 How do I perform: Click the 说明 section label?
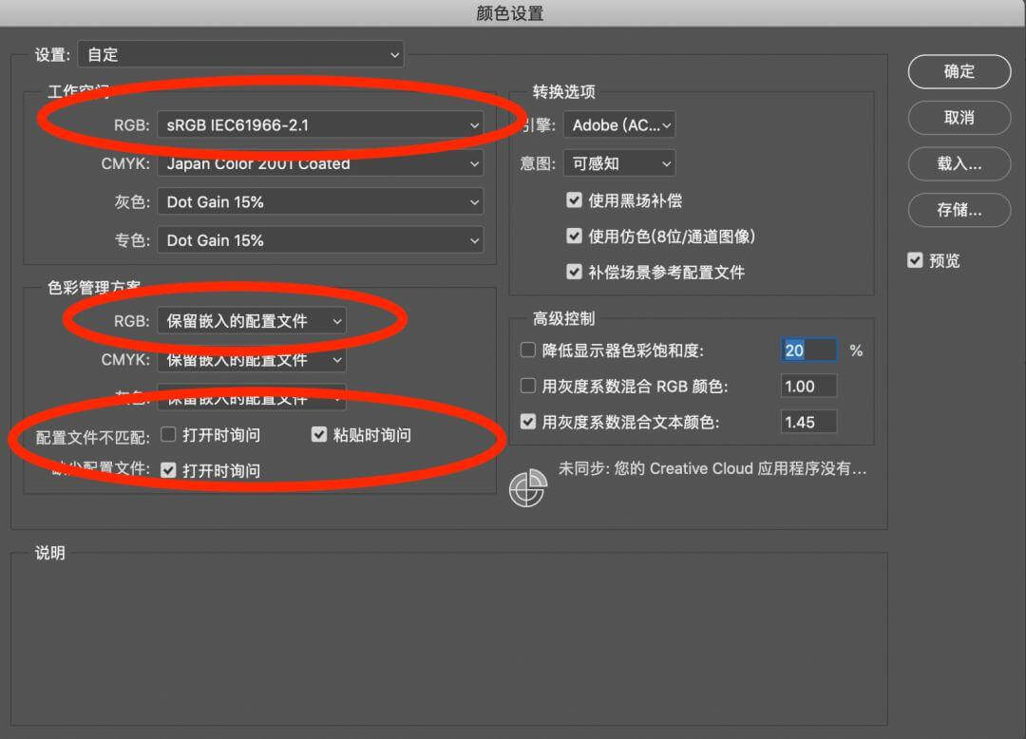tap(49, 553)
